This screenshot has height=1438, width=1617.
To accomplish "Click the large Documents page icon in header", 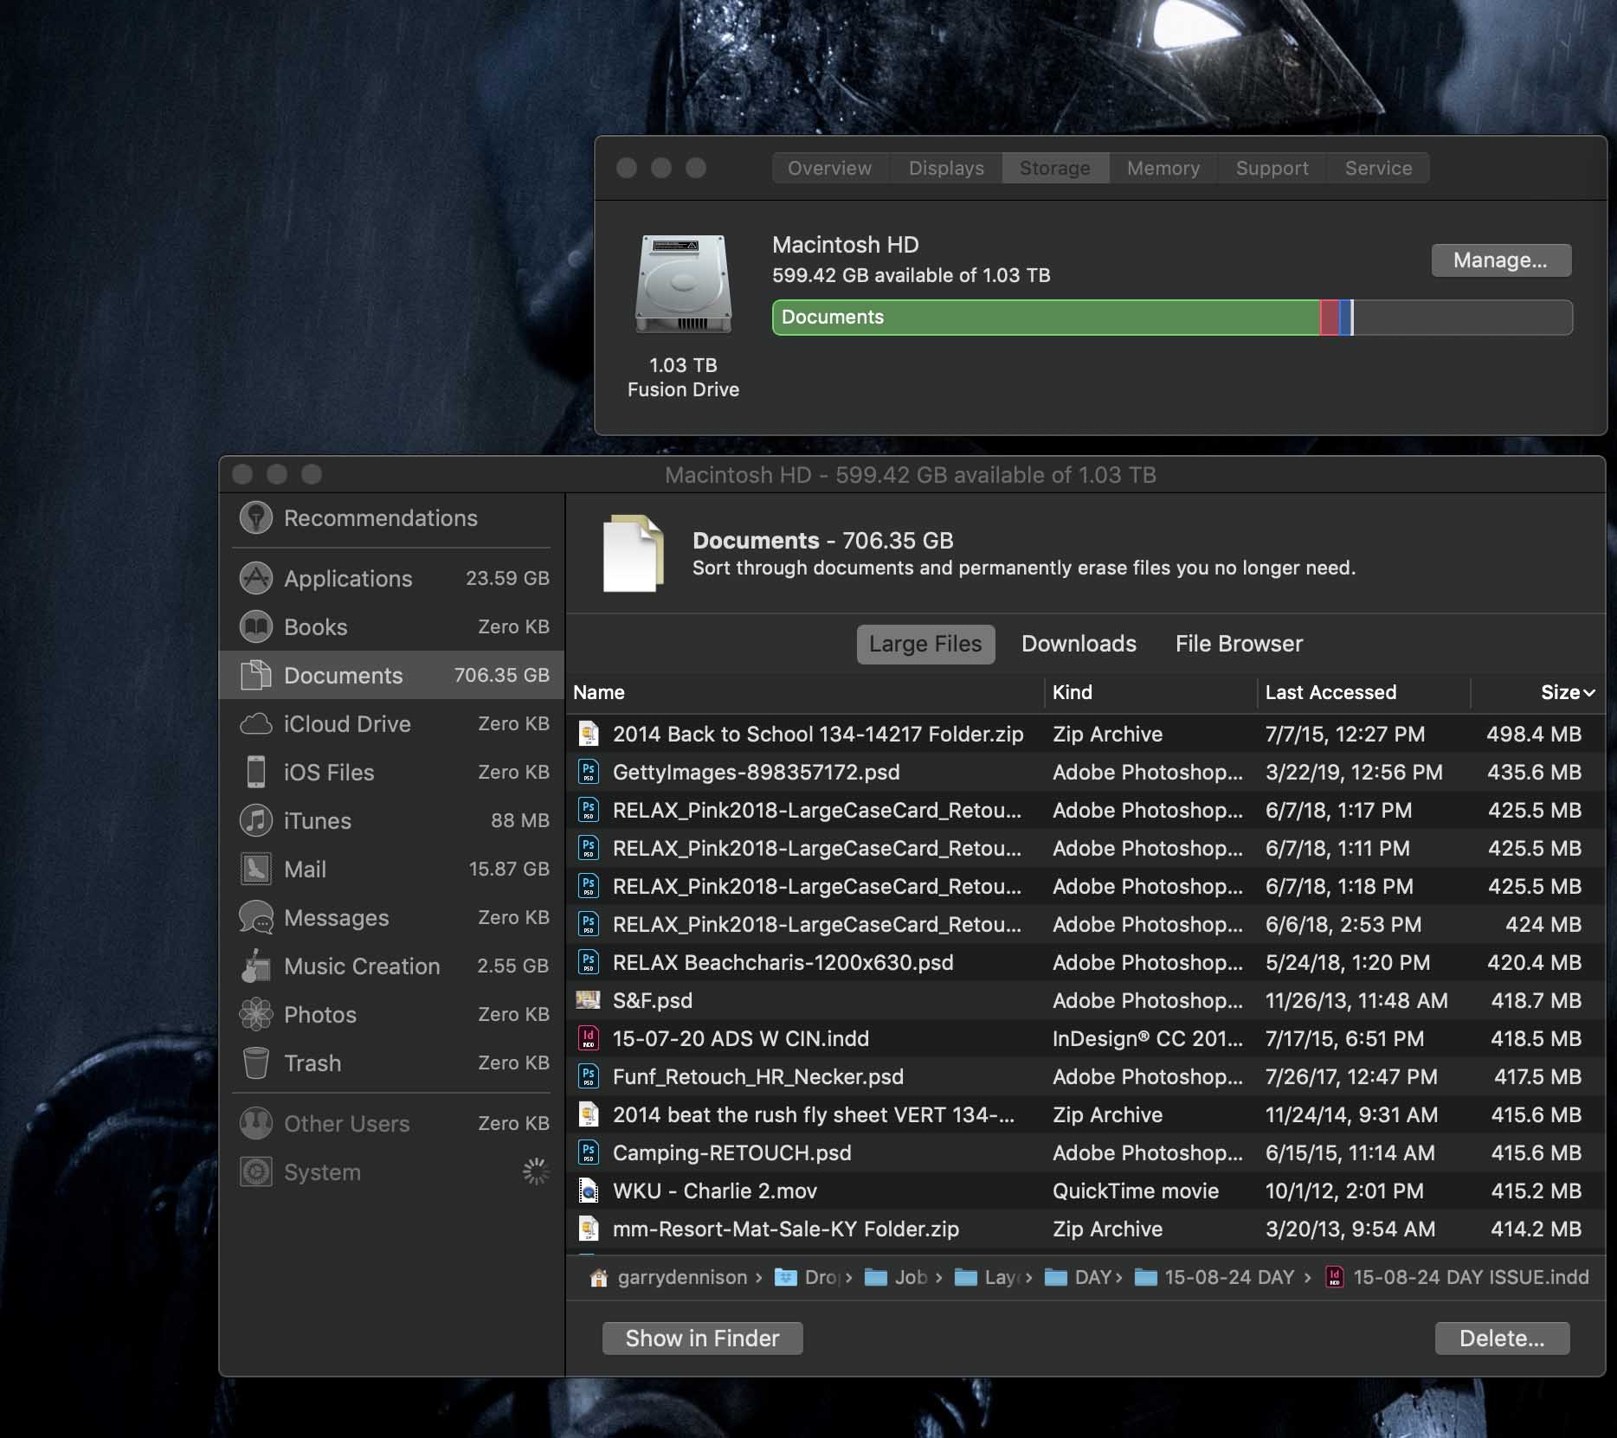I will [634, 554].
